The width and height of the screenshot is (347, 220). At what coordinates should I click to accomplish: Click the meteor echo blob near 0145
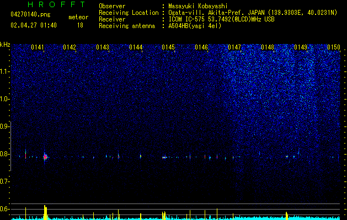click(164, 157)
